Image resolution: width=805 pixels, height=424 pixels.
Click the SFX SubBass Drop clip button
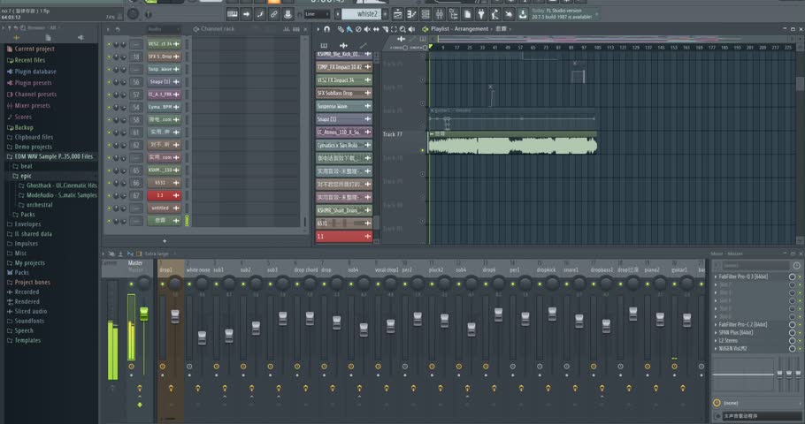pyautogui.click(x=343, y=93)
